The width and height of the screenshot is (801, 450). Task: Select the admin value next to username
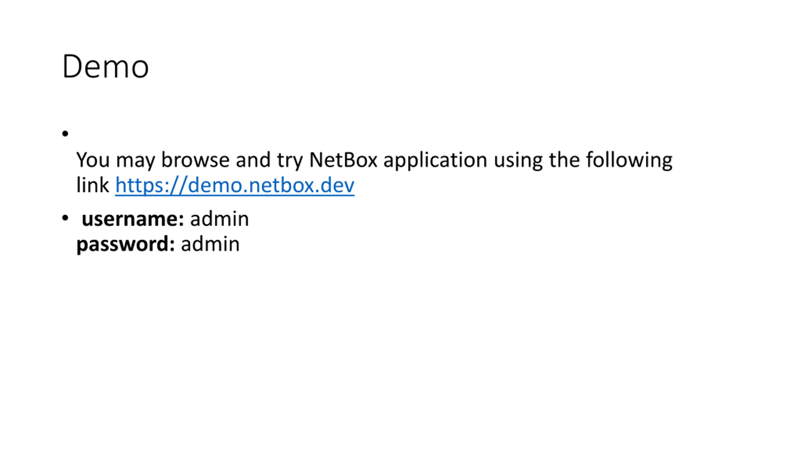click(220, 219)
